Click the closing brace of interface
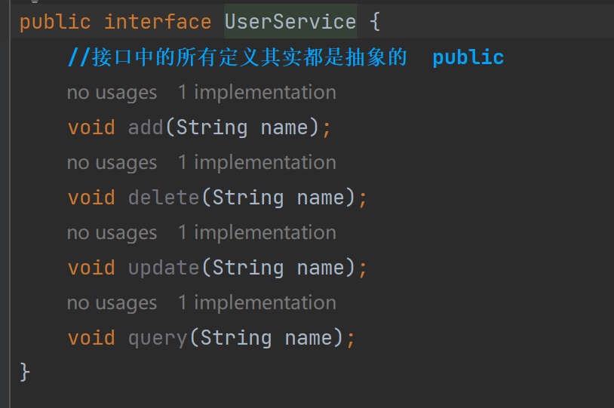The image size is (614, 408). tap(25, 372)
